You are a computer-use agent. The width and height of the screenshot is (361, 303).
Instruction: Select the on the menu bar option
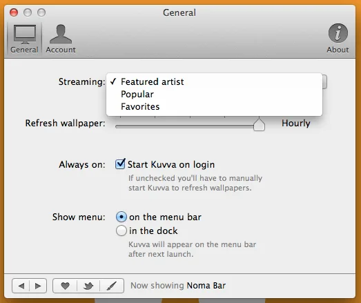click(x=121, y=217)
